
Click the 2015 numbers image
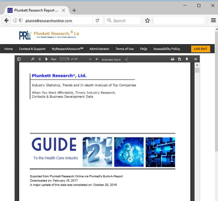(97, 152)
